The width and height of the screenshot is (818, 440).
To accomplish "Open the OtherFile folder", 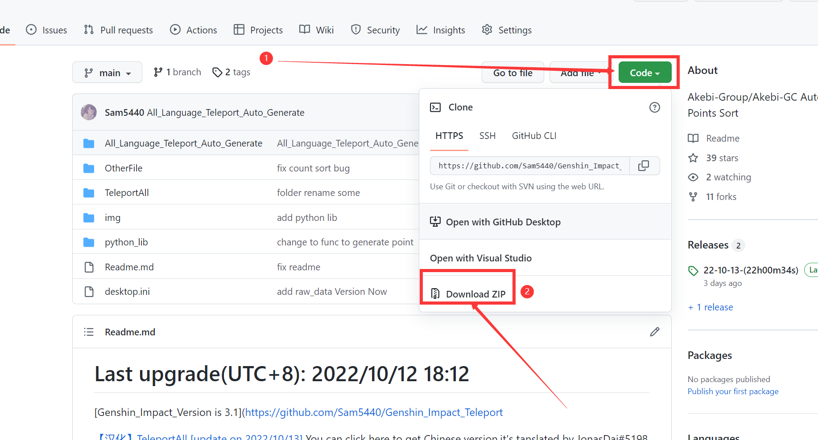I will (124, 168).
